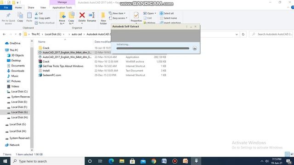Select the Install text document
Image resolution: width=294 pixels, height=165 pixels.
point(102,71)
